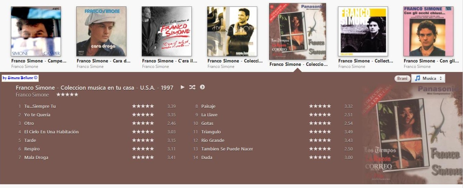Click the Franco Simone artist link under album title
This screenshot has height=188, width=463.
click(x=33, y=95)
